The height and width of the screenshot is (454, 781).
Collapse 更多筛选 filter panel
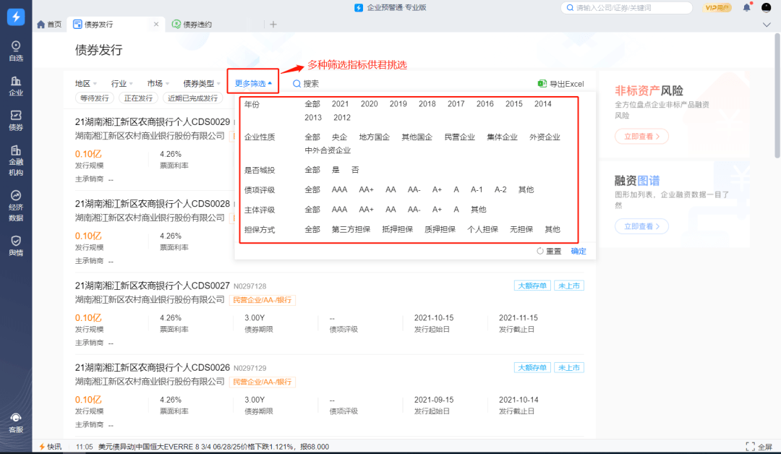point(253,84)
